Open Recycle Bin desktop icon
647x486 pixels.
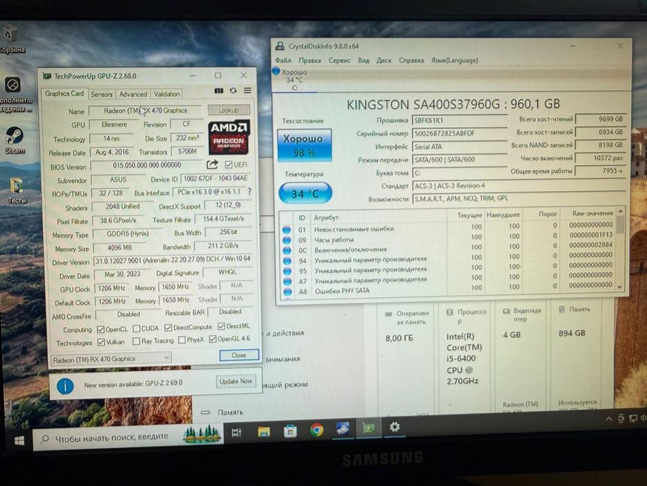[x=11, y=40]
